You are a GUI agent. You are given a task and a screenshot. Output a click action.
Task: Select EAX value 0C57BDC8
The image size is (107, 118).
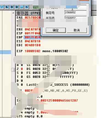click(x=33, y=17)
